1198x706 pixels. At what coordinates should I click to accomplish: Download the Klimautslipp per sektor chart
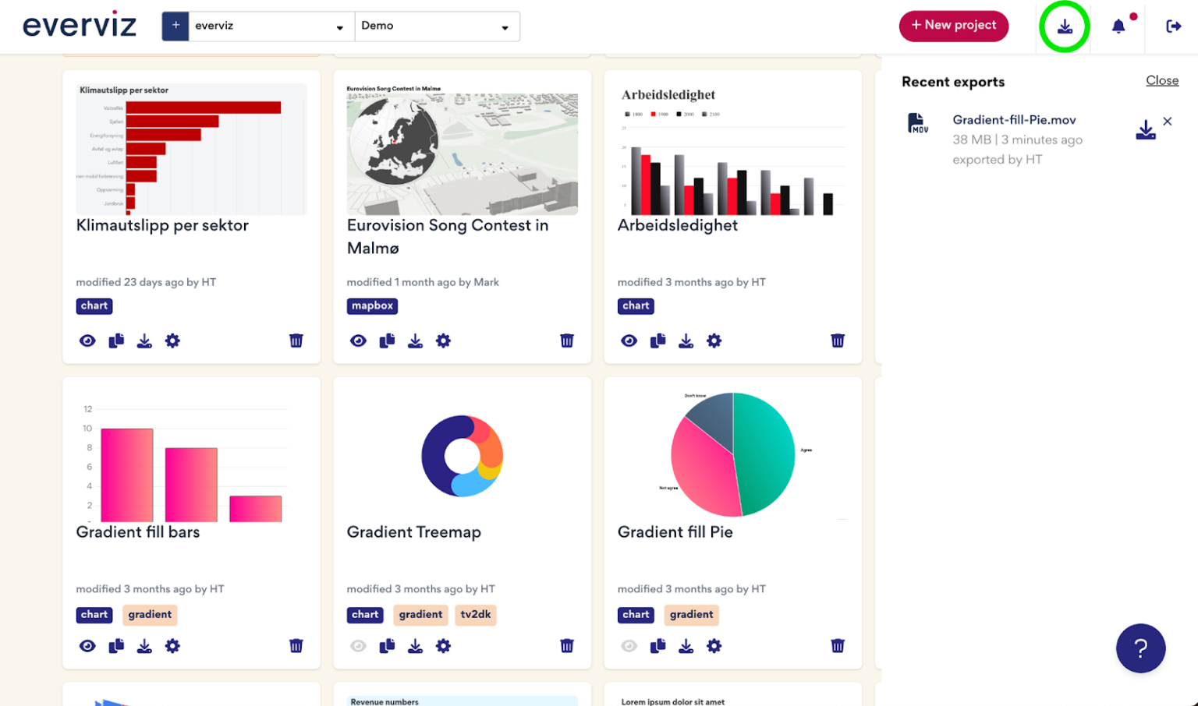point(144,341)
